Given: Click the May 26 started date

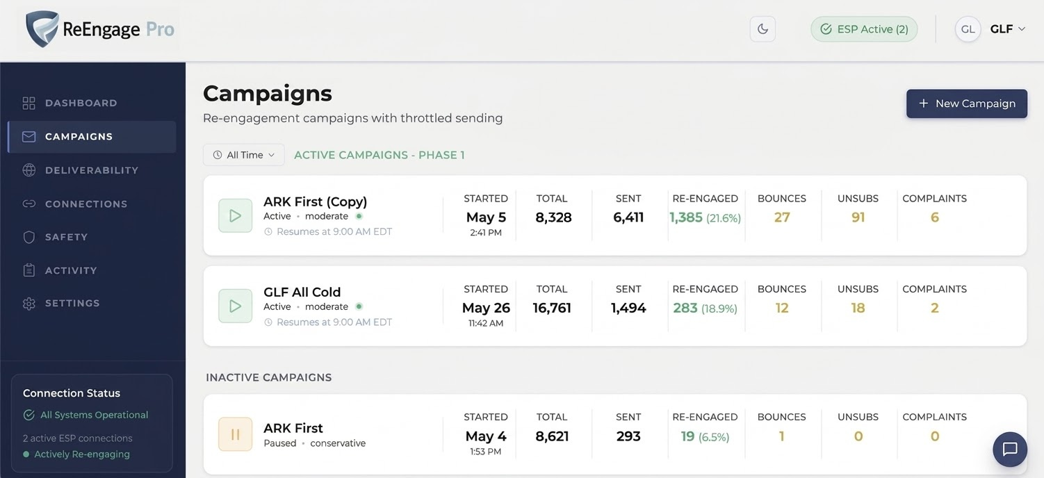Looking at the screenshot, I should 486,308.
